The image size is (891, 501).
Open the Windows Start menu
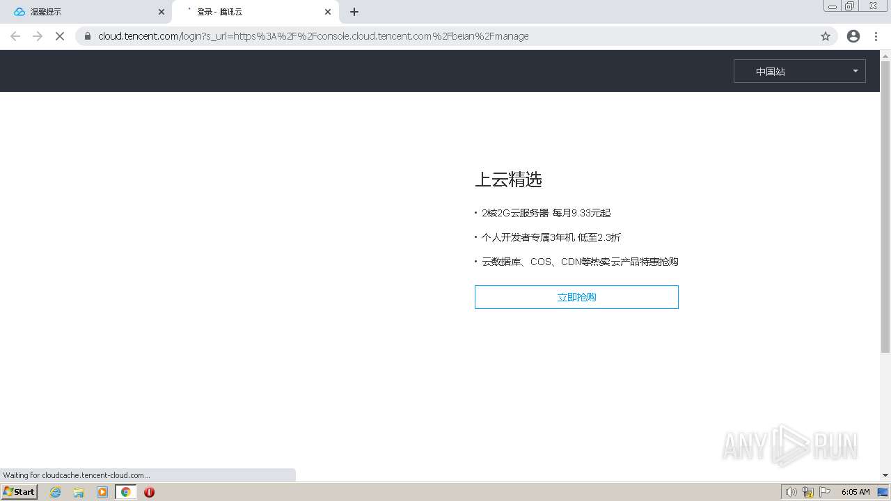coord(19,492)
